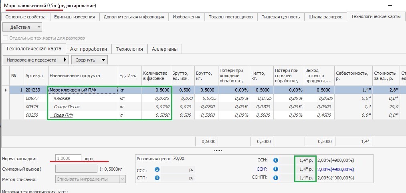406x193 pixels.
Task: Click the info icon next to ССС
Action: (x=157, y=169)
